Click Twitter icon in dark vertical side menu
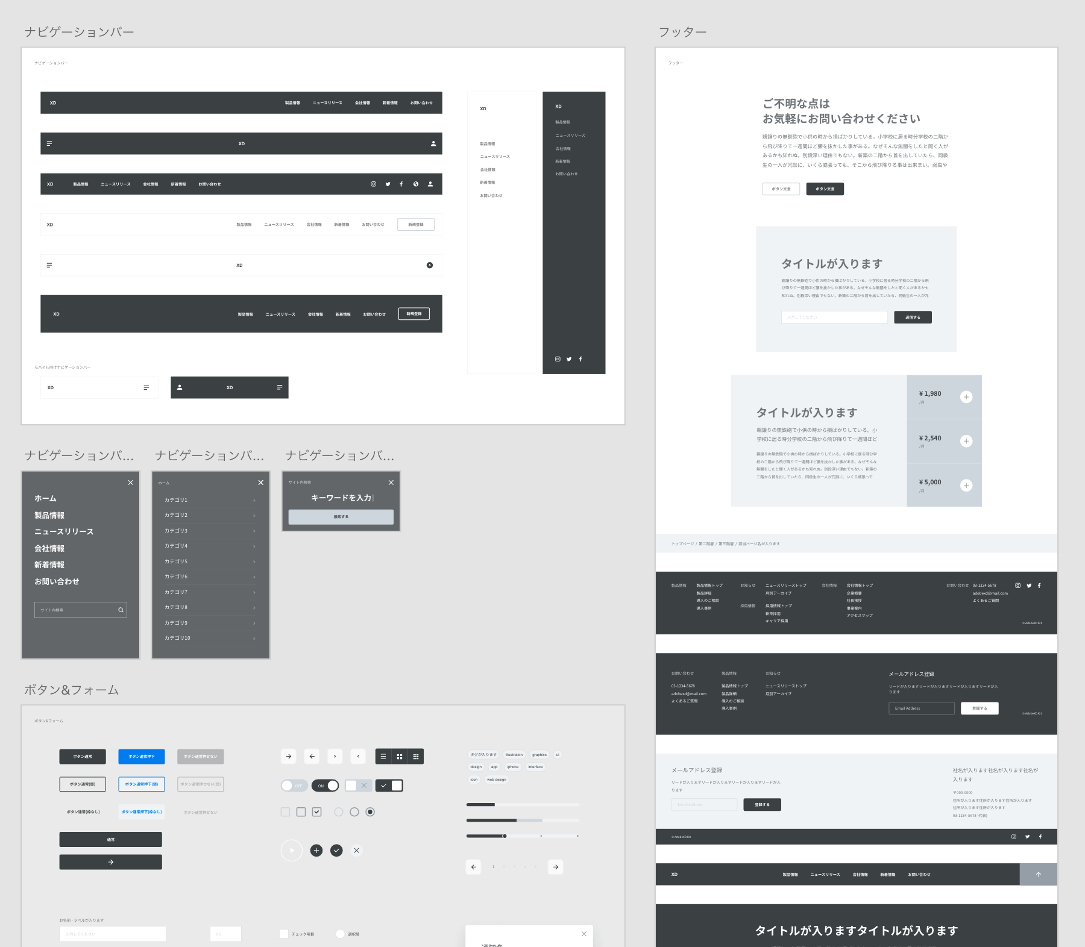Image resolution: width=1085 pixels, height=947 pixels. [569, 359]
